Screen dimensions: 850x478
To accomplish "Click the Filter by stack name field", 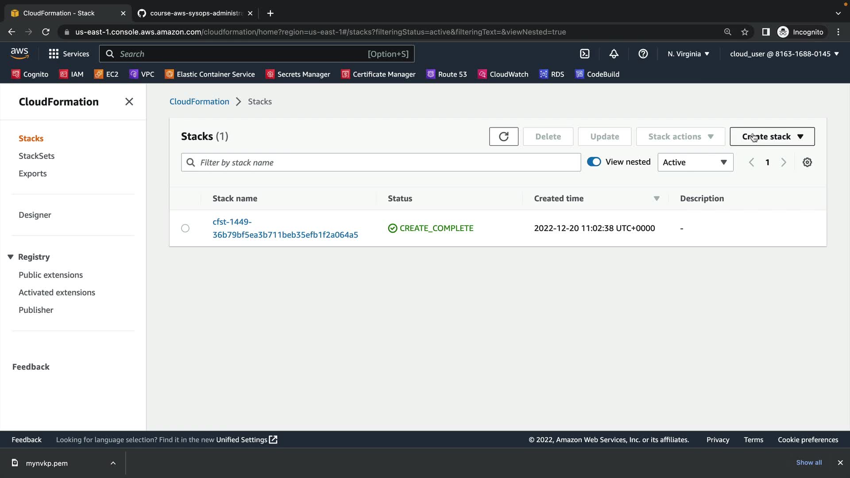I will click(381, 162).
